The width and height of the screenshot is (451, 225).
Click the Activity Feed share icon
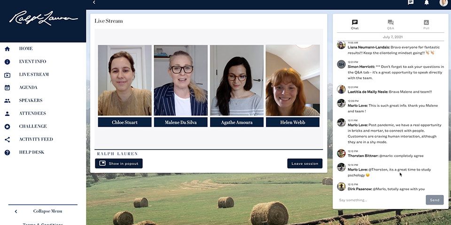click(x=8, y=140)
